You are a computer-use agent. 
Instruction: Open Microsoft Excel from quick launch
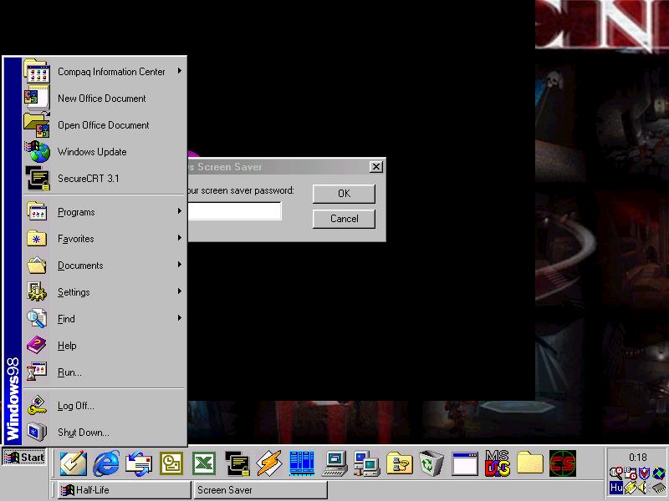tap(204, 463)
